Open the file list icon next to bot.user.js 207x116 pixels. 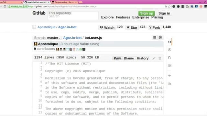pyautogui.click(x=155, y=37)
